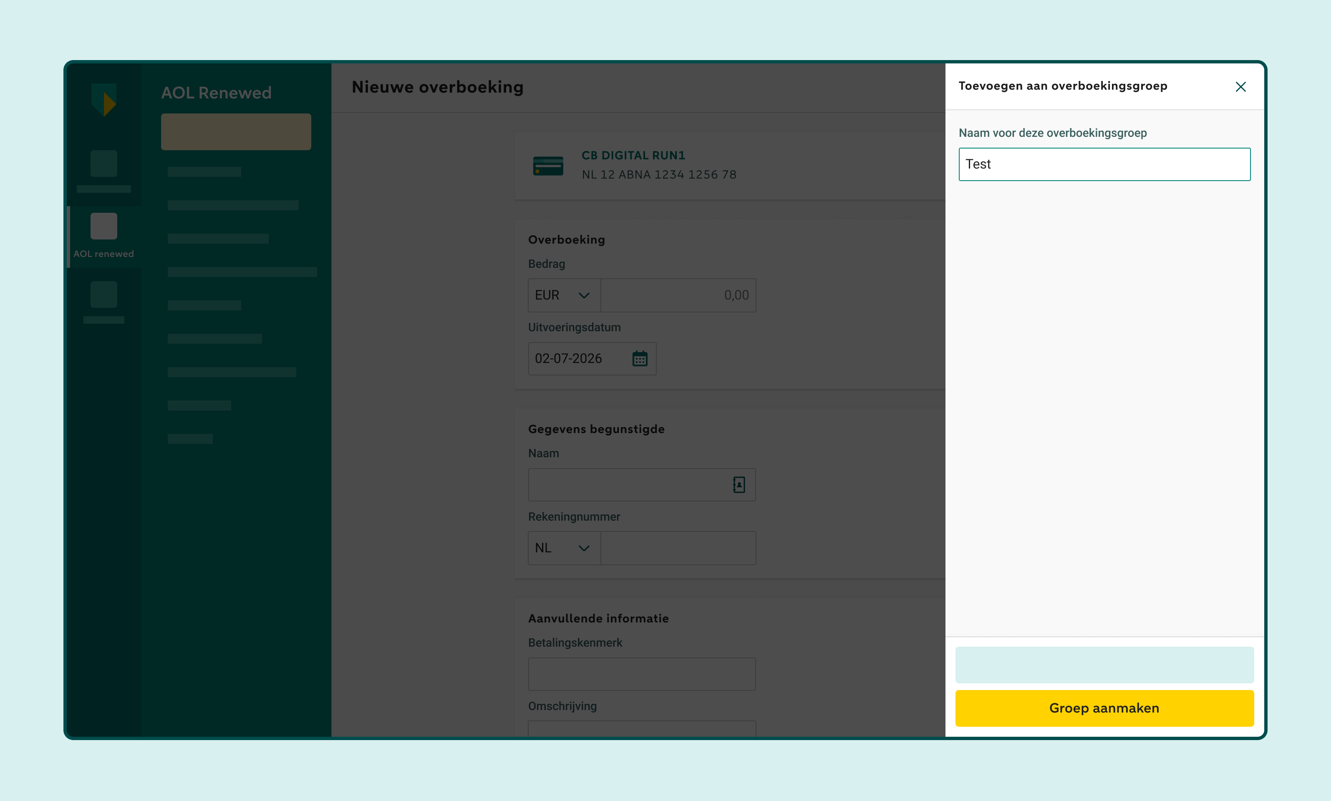This screenshot has width=1331, height=801.
Task: Close the Toevoegen aan overboekingsgroep panel
Action: pos(1240,87)
